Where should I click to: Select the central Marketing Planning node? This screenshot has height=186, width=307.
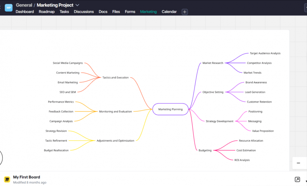[x=170, y=109]
